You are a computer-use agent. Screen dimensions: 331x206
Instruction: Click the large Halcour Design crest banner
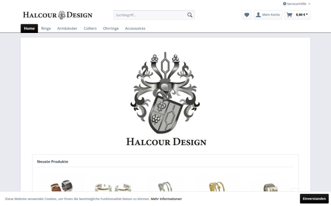pyautogui.click(x=165, y=99)
